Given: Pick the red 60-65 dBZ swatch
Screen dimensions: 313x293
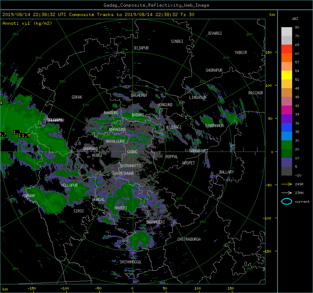Looking at the screenshot, I should tap(287, 49).
